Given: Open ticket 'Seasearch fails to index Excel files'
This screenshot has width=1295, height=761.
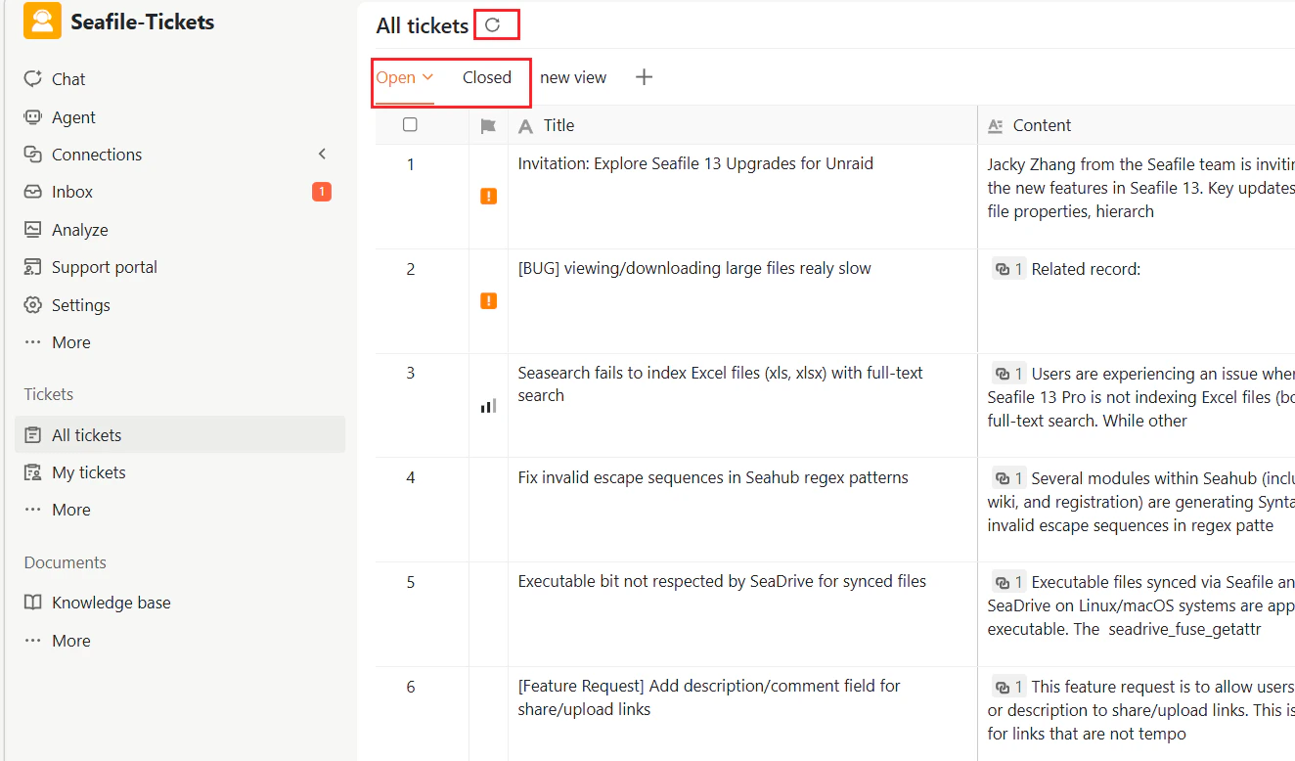Looking at the screenshot, I should pyautogui.click(x=721, y=384).
